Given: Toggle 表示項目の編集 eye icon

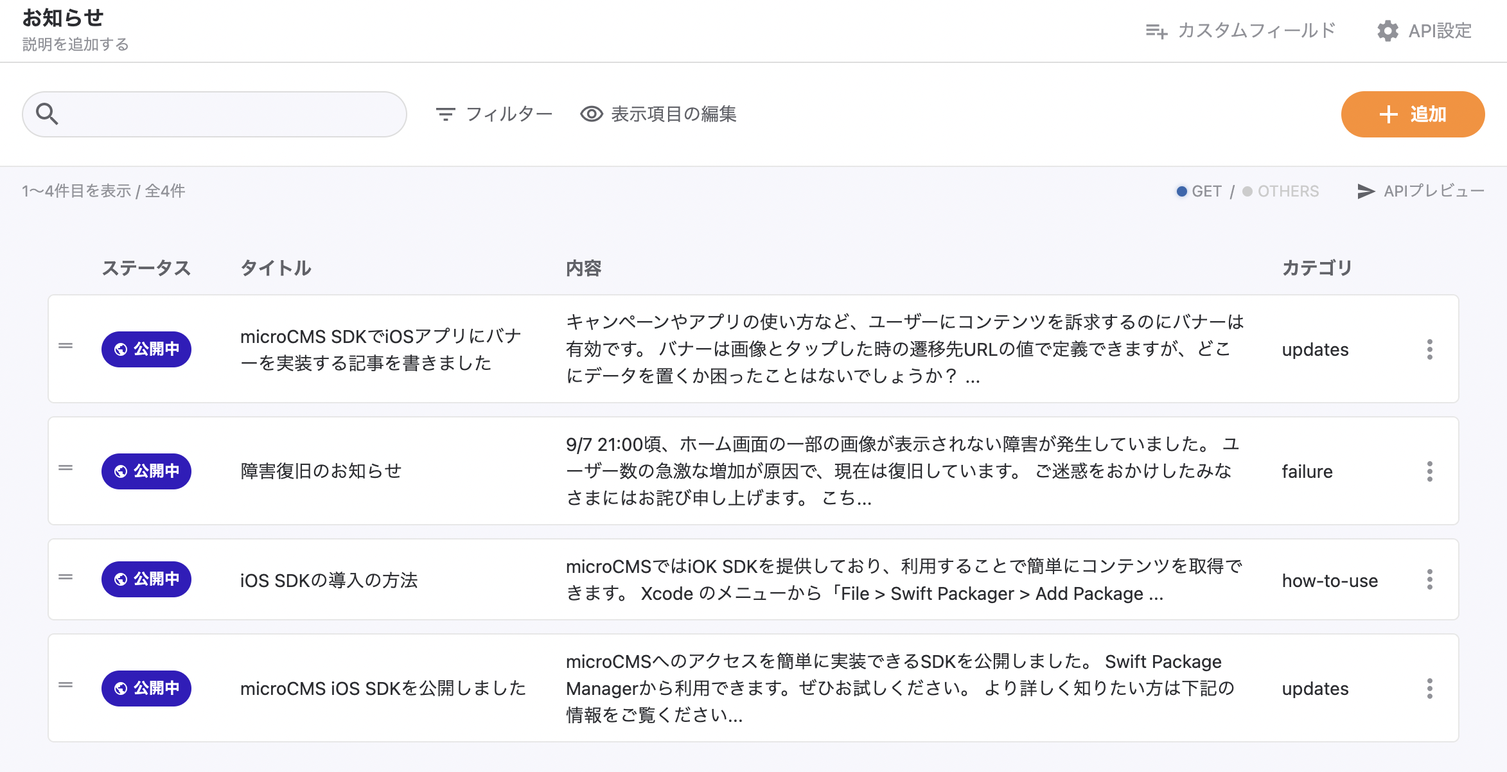Looking at the screenshot, I should (x=592, y=114).
